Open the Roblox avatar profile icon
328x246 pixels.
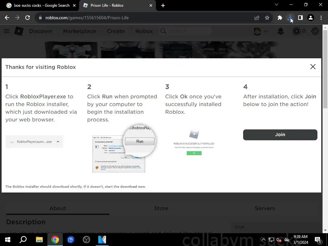tap(257, 31)
